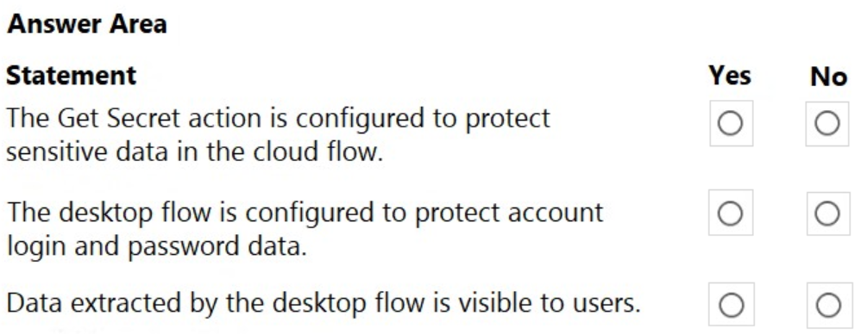The image size is (861, 334).
Task: Select Yes for the Get Secret action statement
Action: pos(731,124)
